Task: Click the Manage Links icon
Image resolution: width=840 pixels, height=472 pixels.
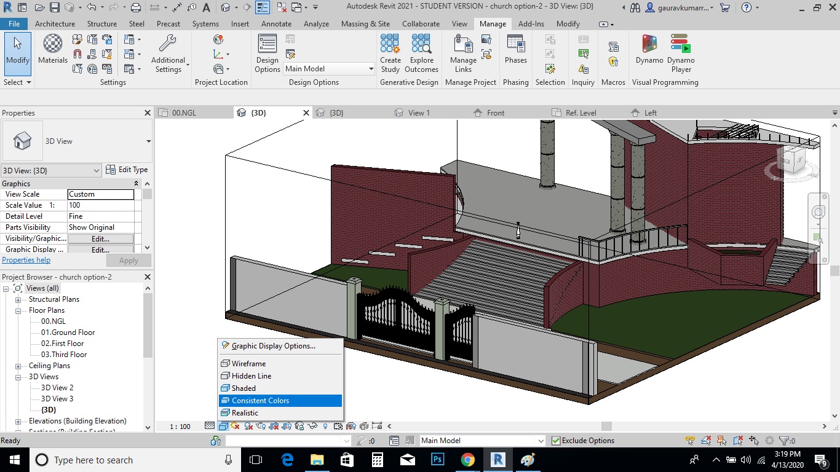Action: (x=463, y=53)
